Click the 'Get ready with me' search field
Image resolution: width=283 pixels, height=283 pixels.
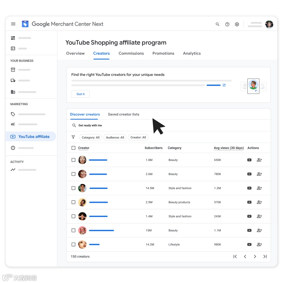168,126
